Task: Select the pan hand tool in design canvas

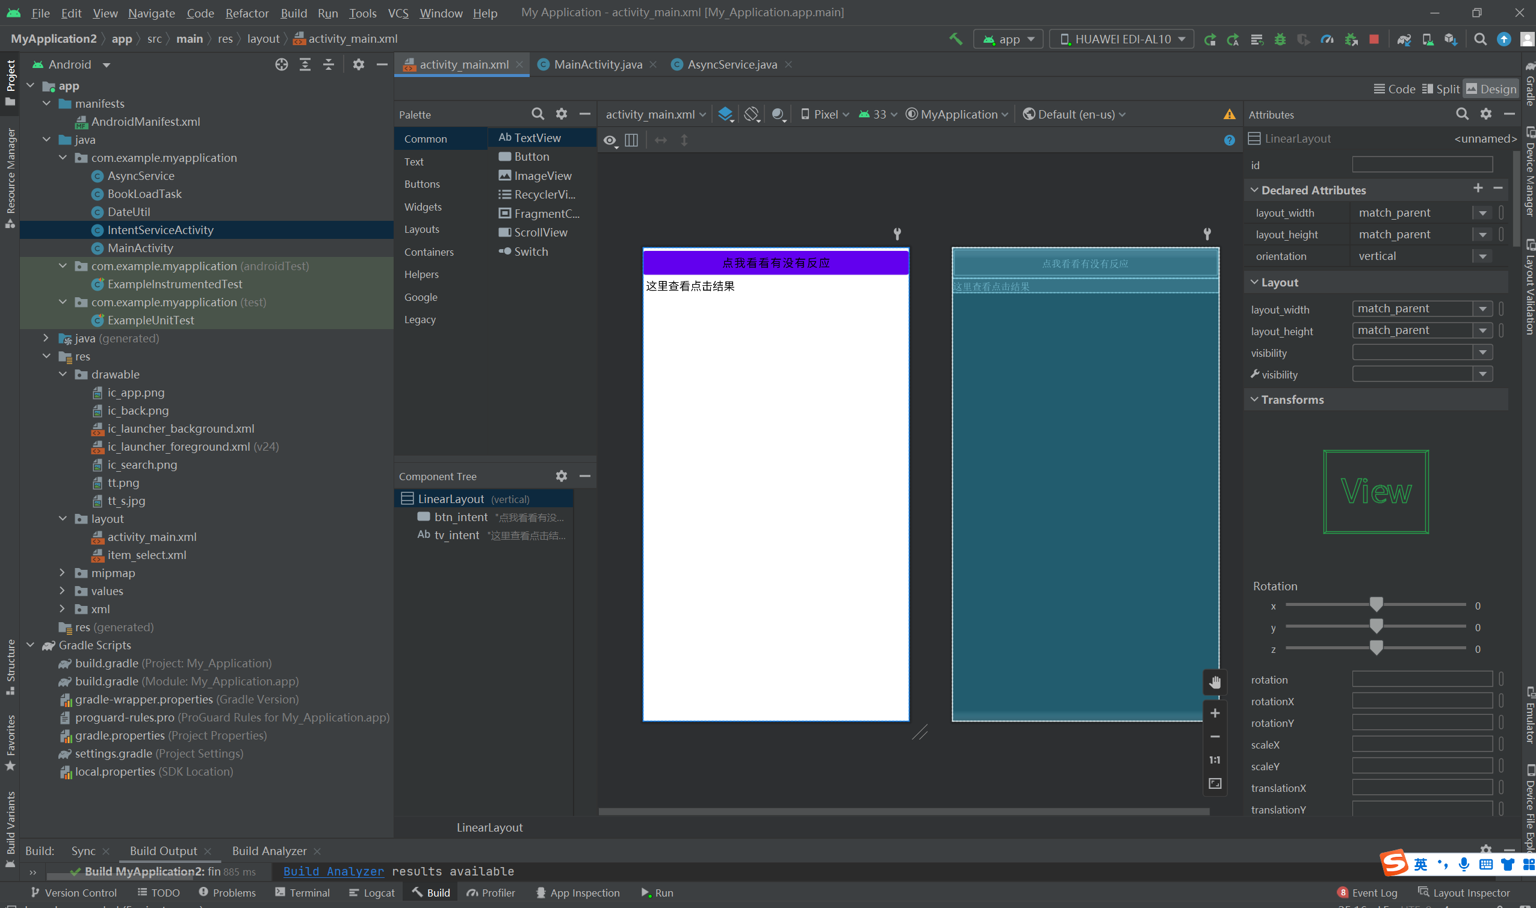Action: coord(1215,682)
